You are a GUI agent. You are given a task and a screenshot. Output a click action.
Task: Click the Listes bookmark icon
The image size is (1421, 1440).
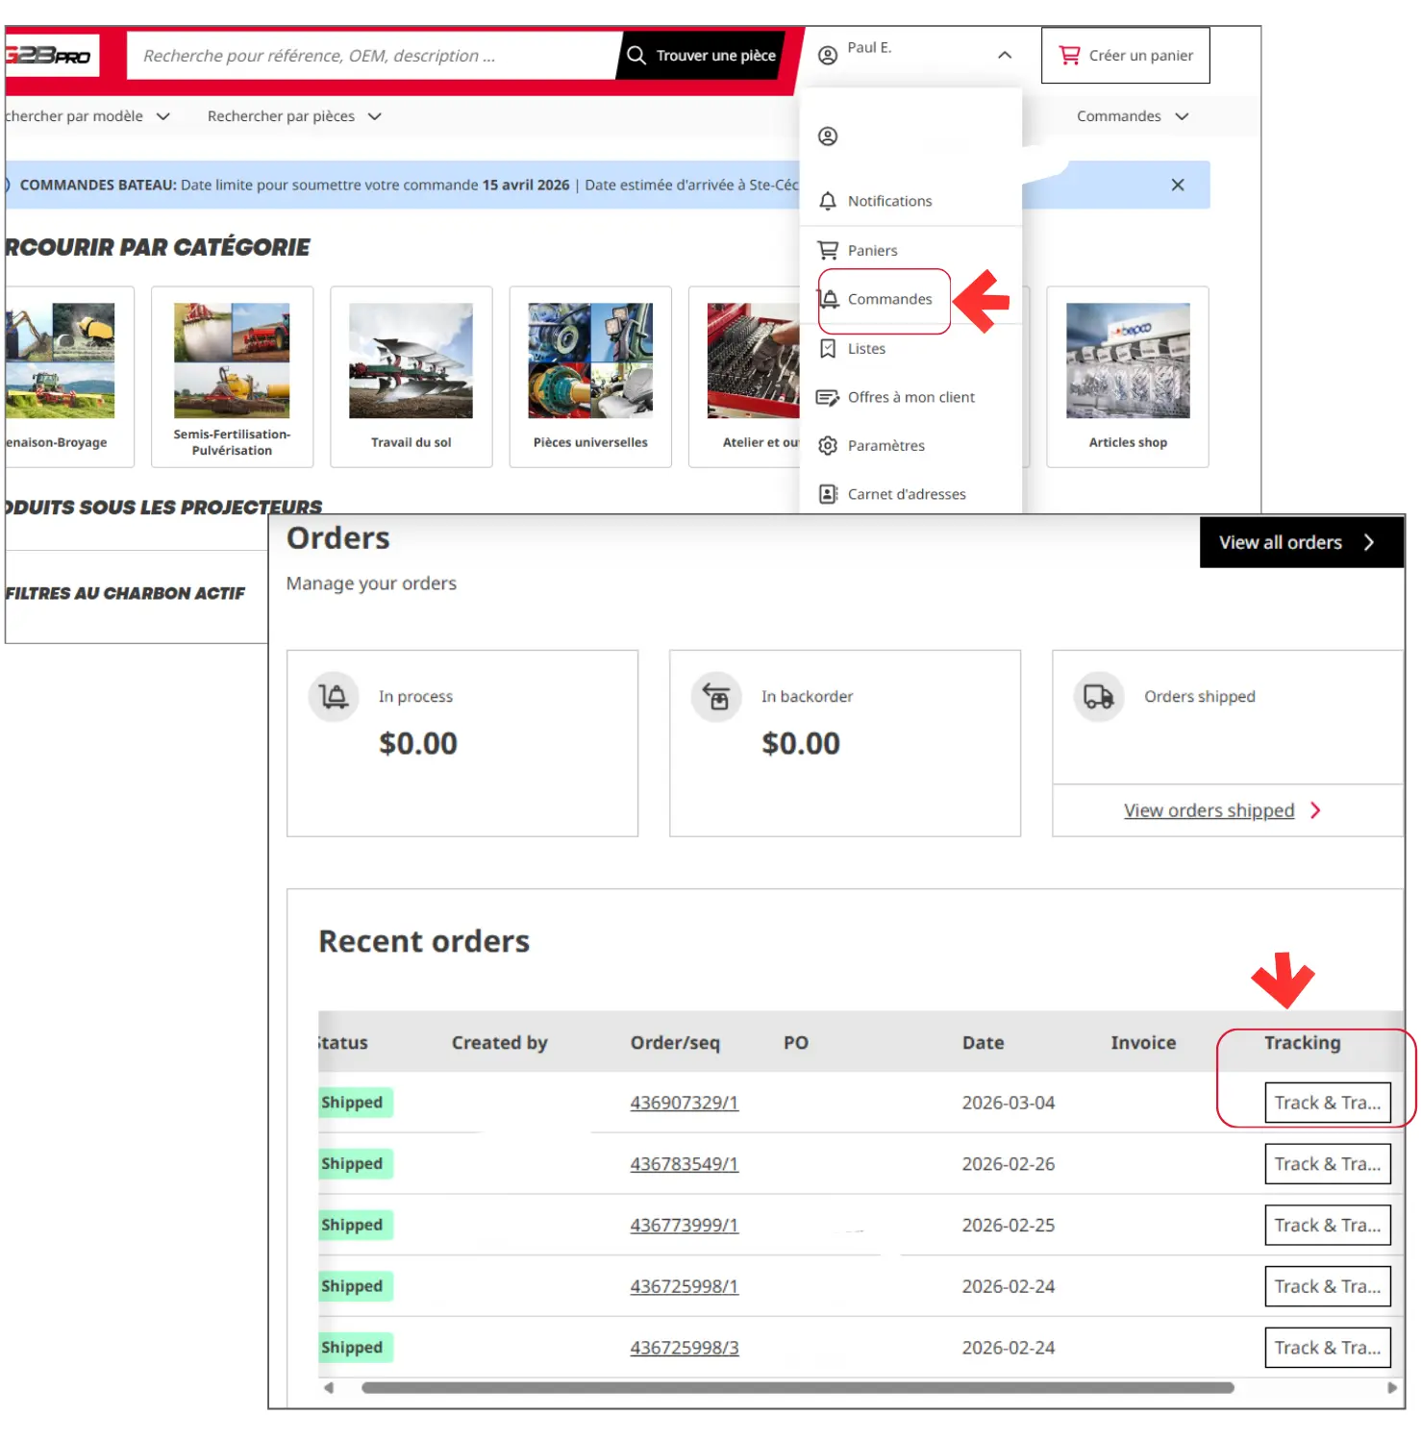click(827, 348)
